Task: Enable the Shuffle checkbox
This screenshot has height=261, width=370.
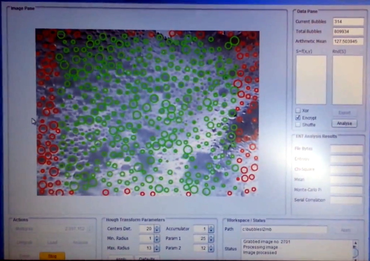Action: pos(298,124)
